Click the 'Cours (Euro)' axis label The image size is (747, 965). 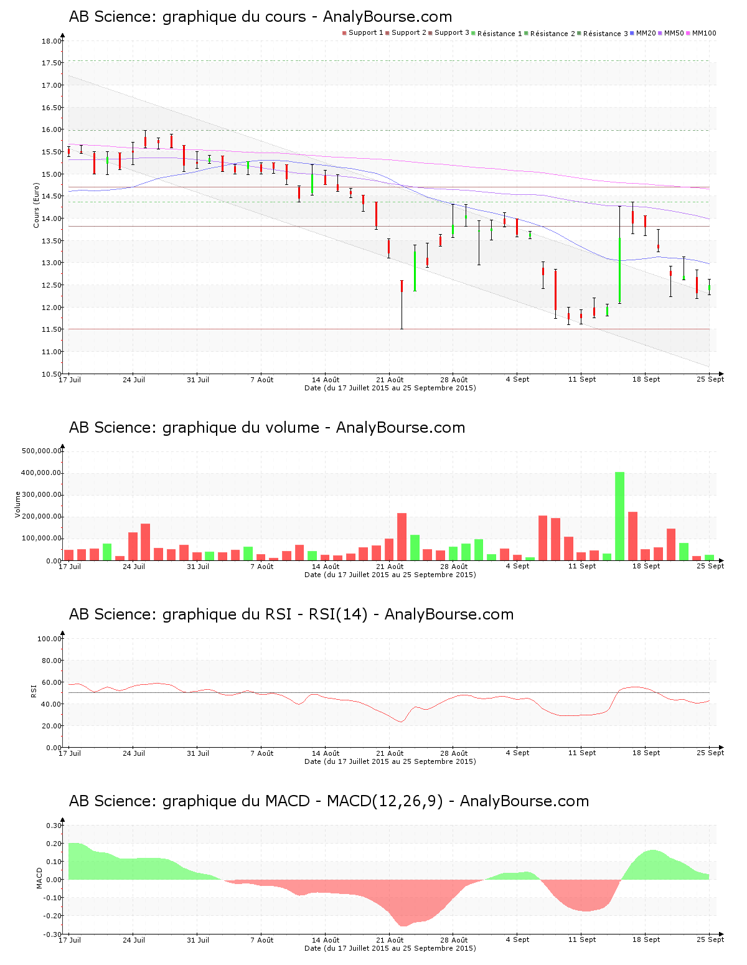coord(36,205)
